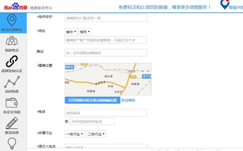This screenshot has width=243, height=151.
Task: Click the Baidu 百度 logo
Action: pos(16,6)
